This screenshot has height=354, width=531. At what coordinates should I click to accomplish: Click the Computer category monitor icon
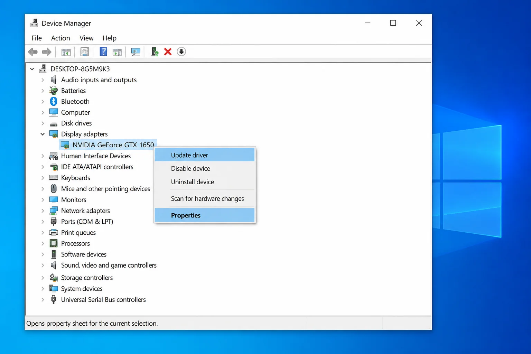[x=54, y=112]
